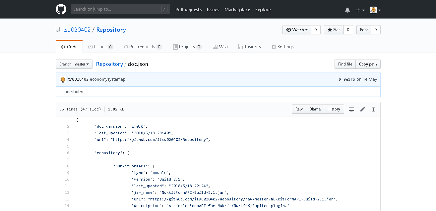This screenshot has height=211, width=436.
Task: Delete the file with trash icon
Action: pos(374,109)
